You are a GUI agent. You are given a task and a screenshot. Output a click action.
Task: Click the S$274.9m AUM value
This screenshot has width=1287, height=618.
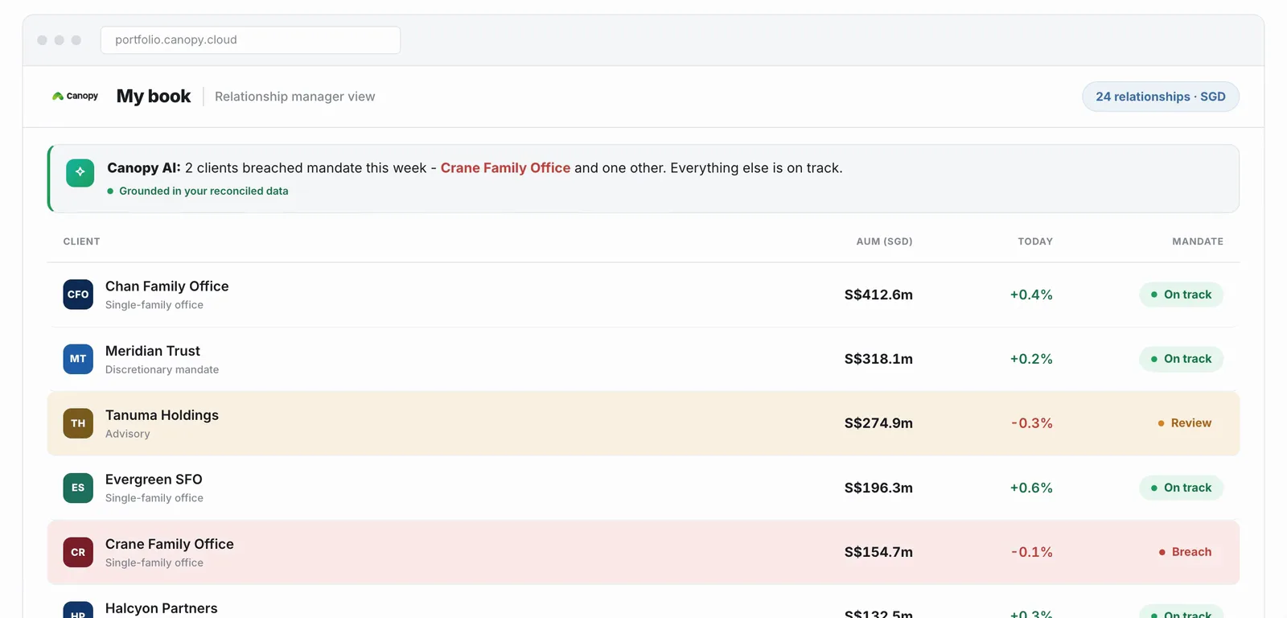pos(878,423)
